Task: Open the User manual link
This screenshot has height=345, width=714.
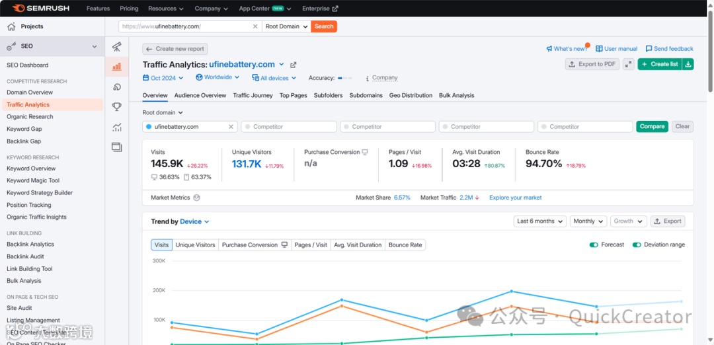Action: point(617,49)
